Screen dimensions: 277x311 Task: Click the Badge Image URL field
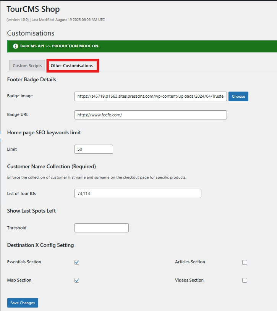151,97
